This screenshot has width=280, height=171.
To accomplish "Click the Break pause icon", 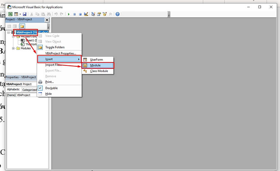I will coord(74,14).
